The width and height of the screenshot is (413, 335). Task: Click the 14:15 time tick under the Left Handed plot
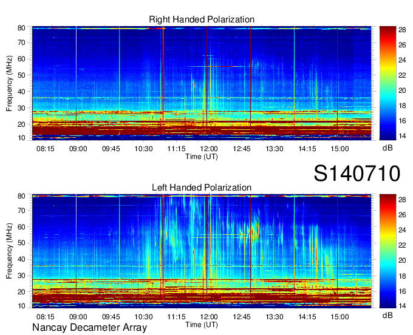307,317
